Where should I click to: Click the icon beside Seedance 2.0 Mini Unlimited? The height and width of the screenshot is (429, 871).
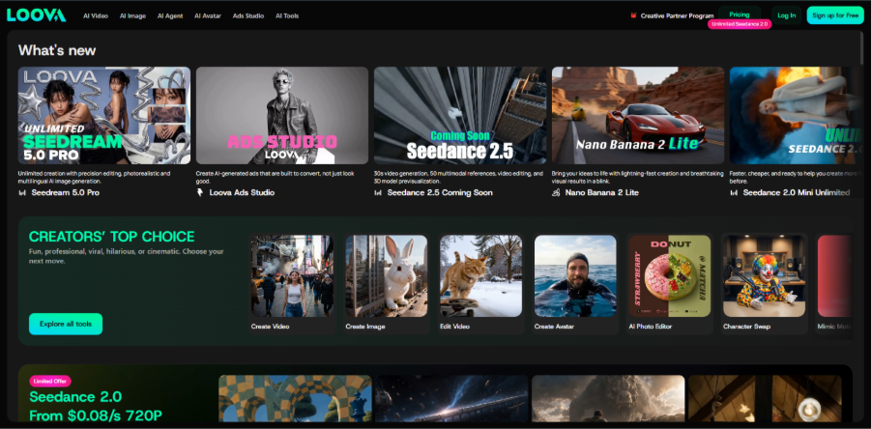pos(734,192)
